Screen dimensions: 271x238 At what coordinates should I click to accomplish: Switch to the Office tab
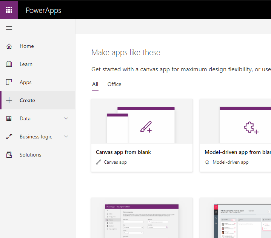[x=114, y=84]
